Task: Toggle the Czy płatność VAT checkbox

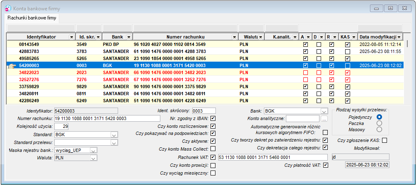Action: click(326, 166)
